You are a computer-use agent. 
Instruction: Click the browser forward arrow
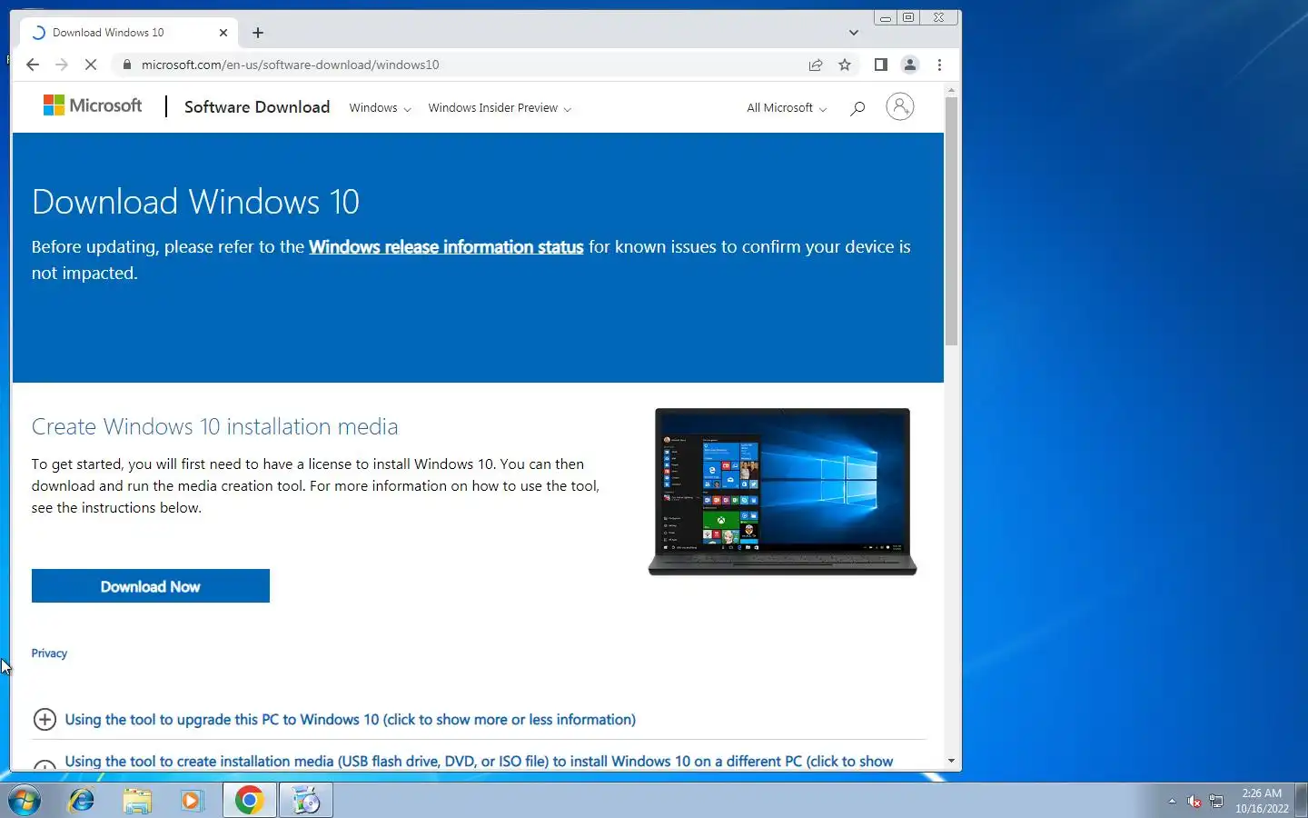[x=62, y=65]
